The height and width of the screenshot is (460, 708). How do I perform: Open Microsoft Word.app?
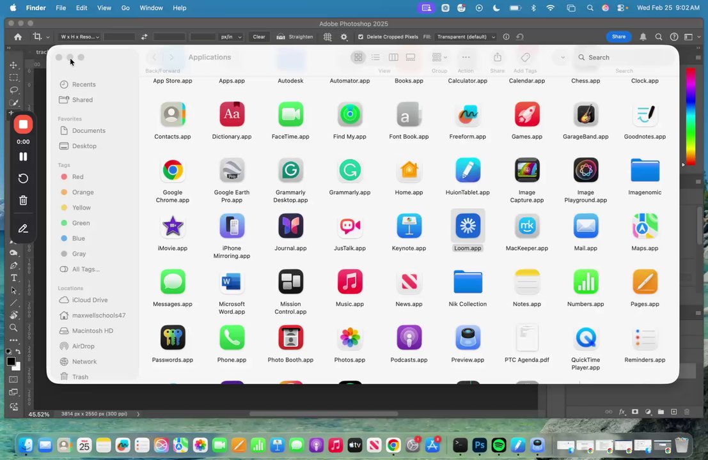coord(232,282)
